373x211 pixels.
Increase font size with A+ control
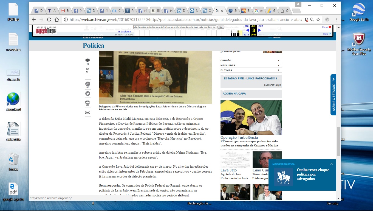point(87,69)
